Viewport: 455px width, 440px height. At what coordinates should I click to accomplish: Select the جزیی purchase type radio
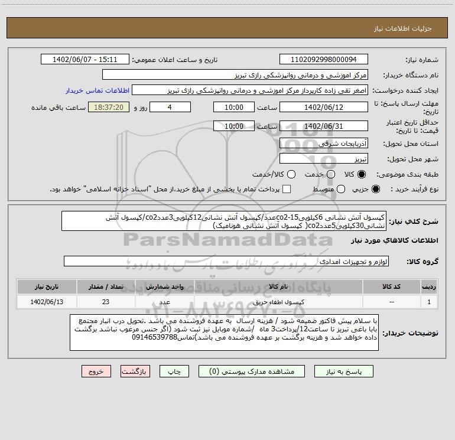[376, 190]
